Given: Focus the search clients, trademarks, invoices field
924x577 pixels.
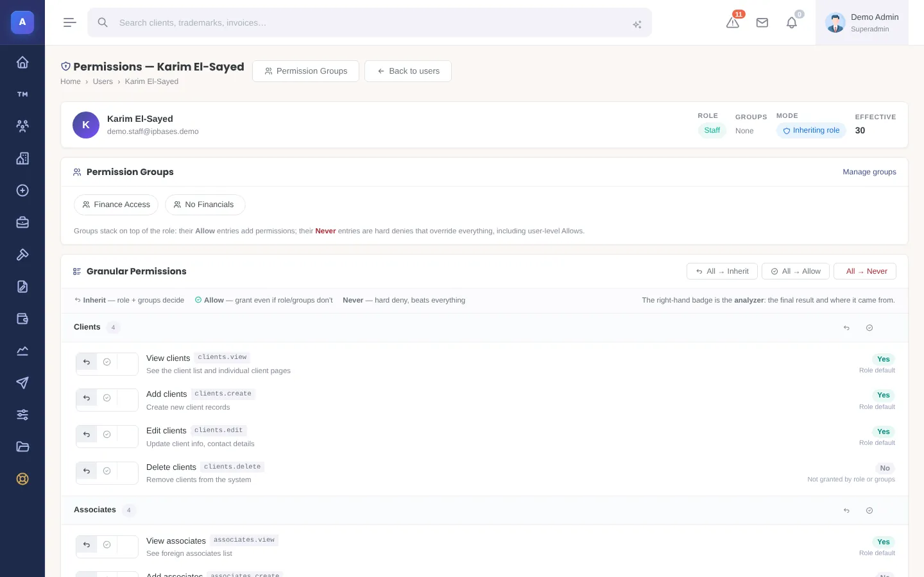Looking at the screenshot, I should click(370, 22).
